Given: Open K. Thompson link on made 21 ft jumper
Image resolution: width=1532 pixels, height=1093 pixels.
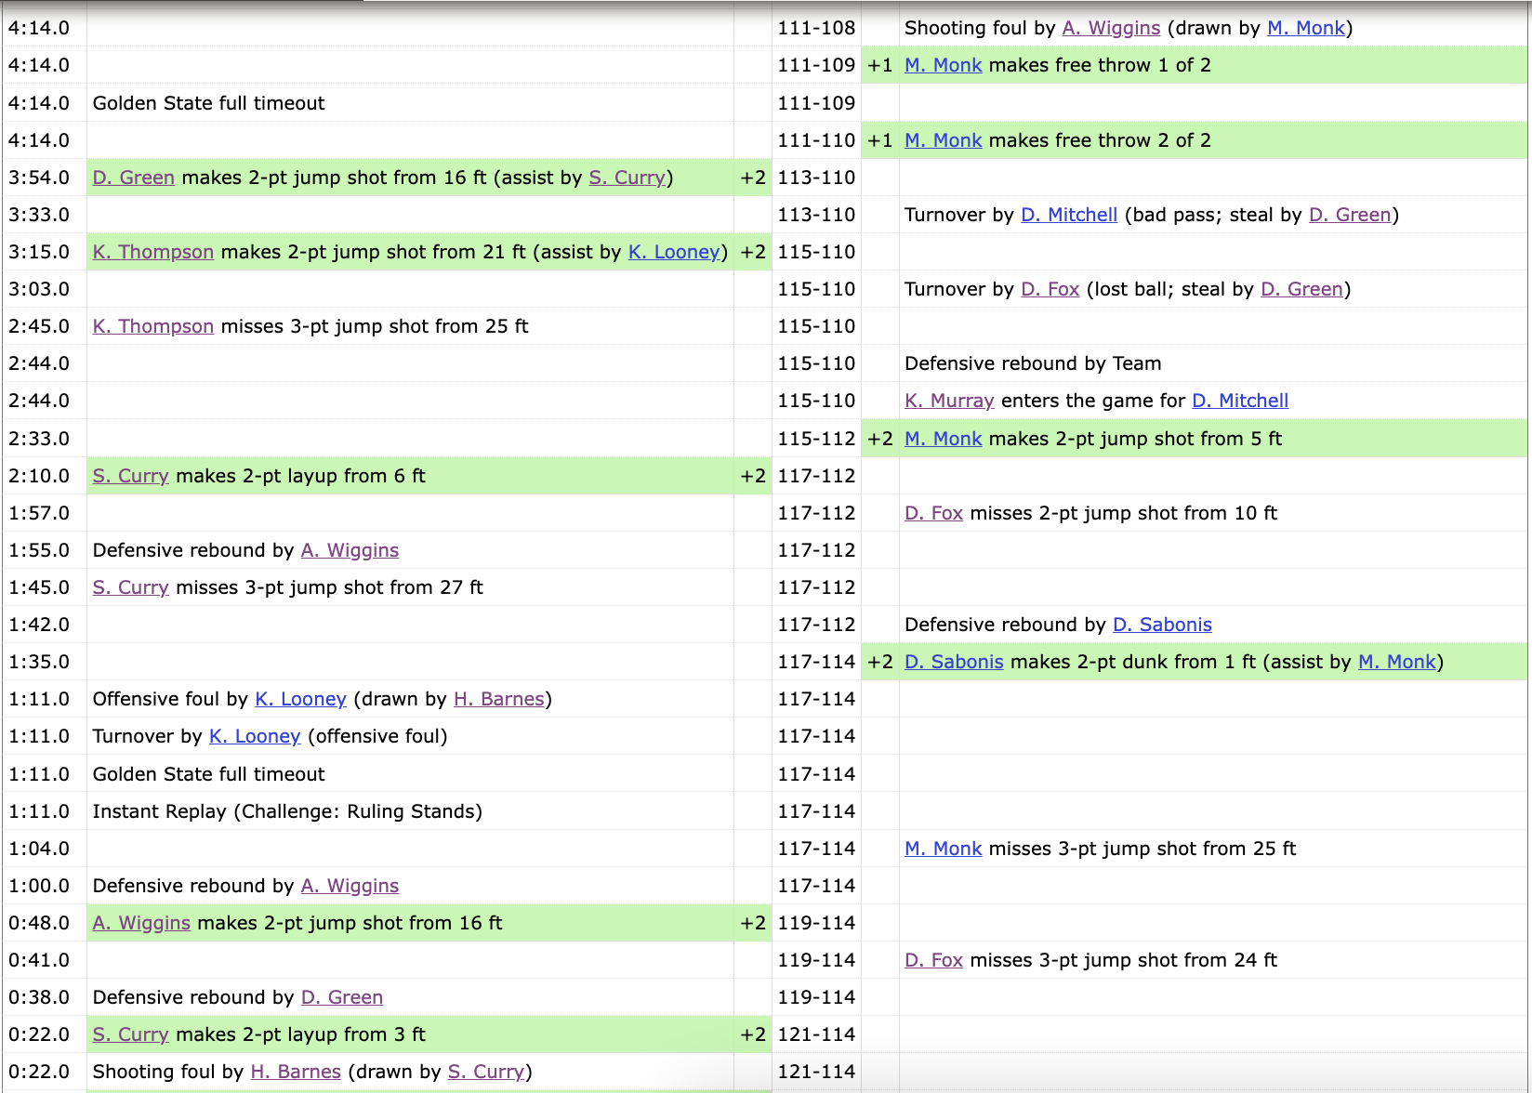Looking at the screenshot, I should coord(153,252).
